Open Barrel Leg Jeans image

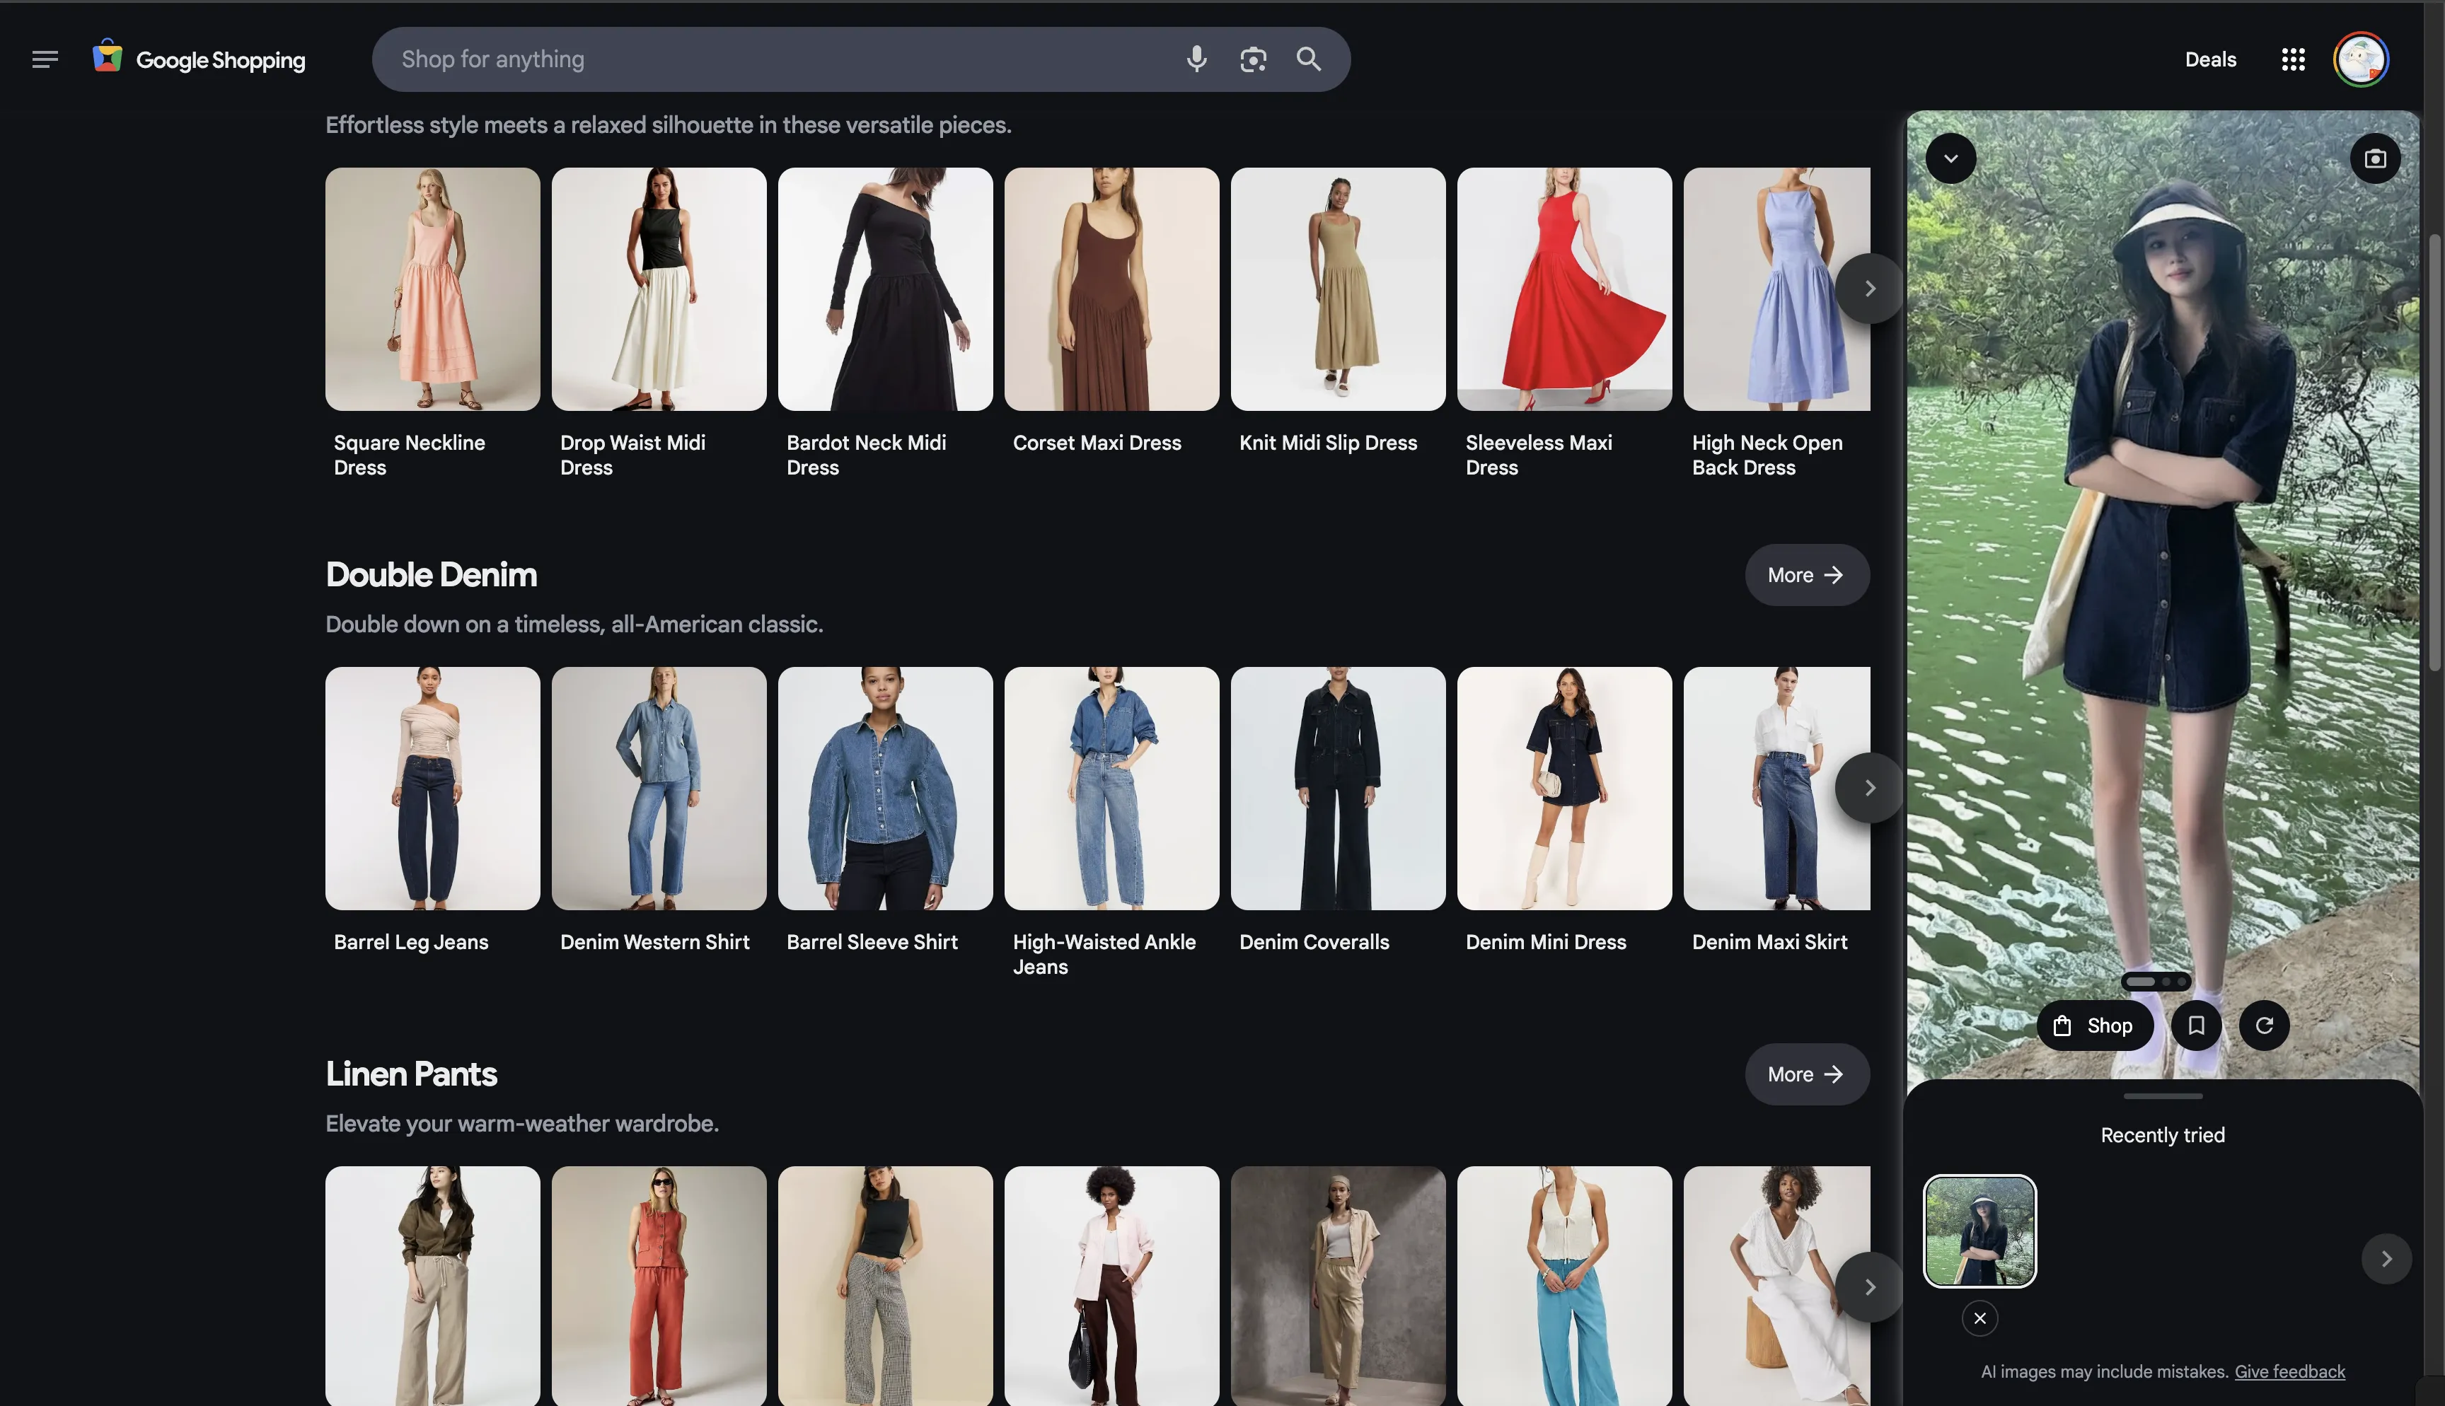tap(432, 789)
